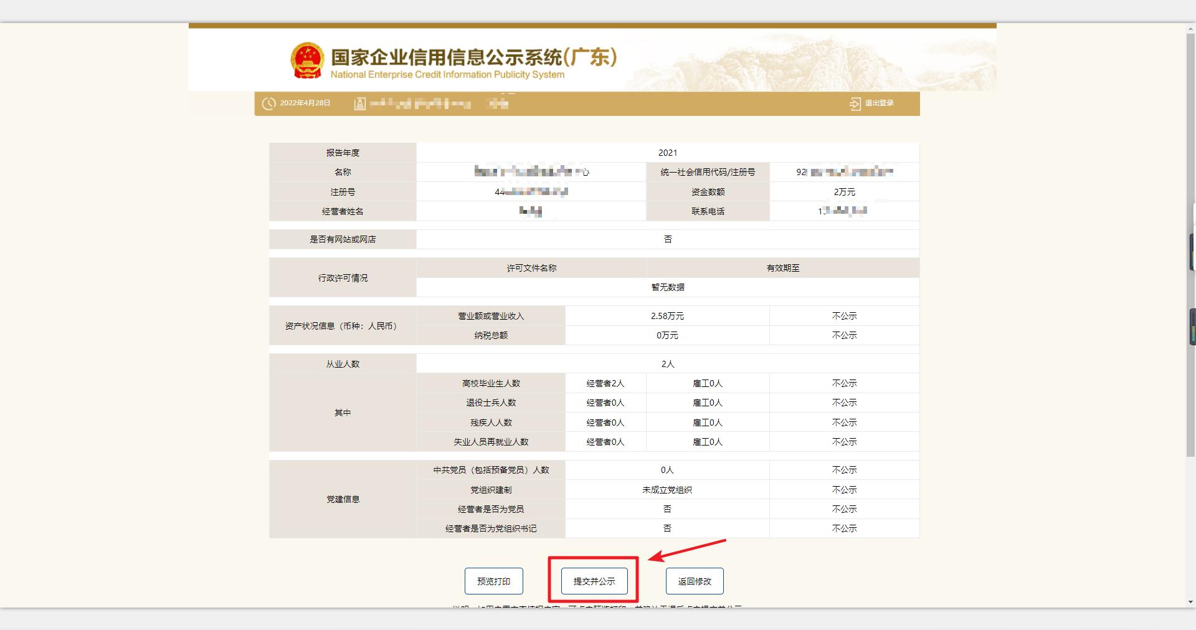Select the 营业额或营业收入 value 2.58万元

(668, 315)
